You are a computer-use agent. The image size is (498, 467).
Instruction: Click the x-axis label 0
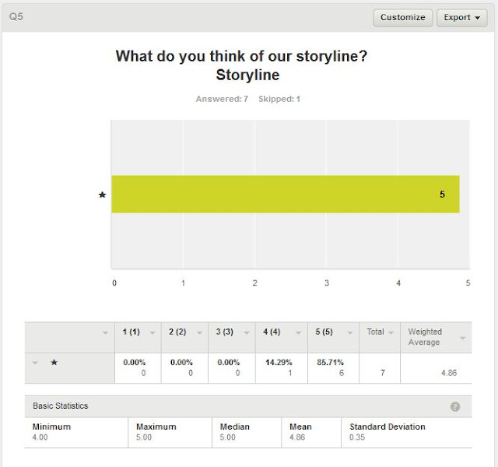(x=114, y=283)
